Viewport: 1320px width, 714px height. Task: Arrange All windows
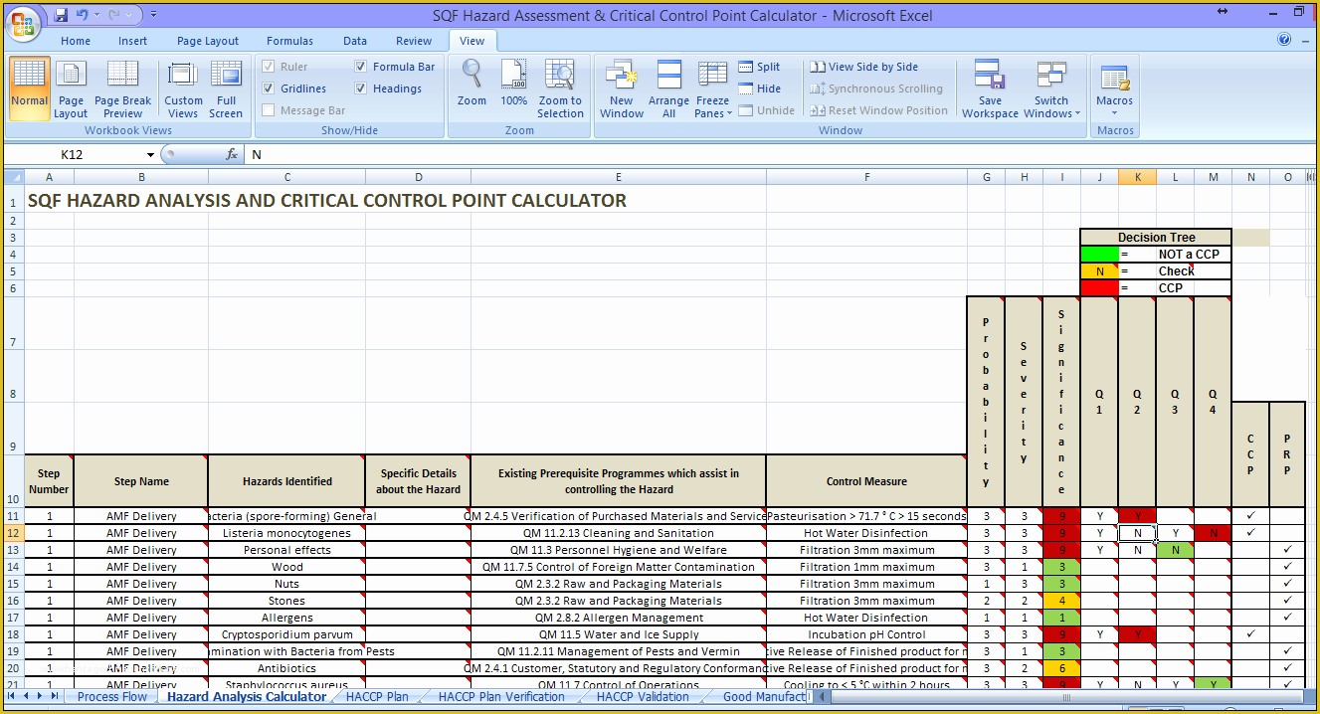[x=668, y=89]
